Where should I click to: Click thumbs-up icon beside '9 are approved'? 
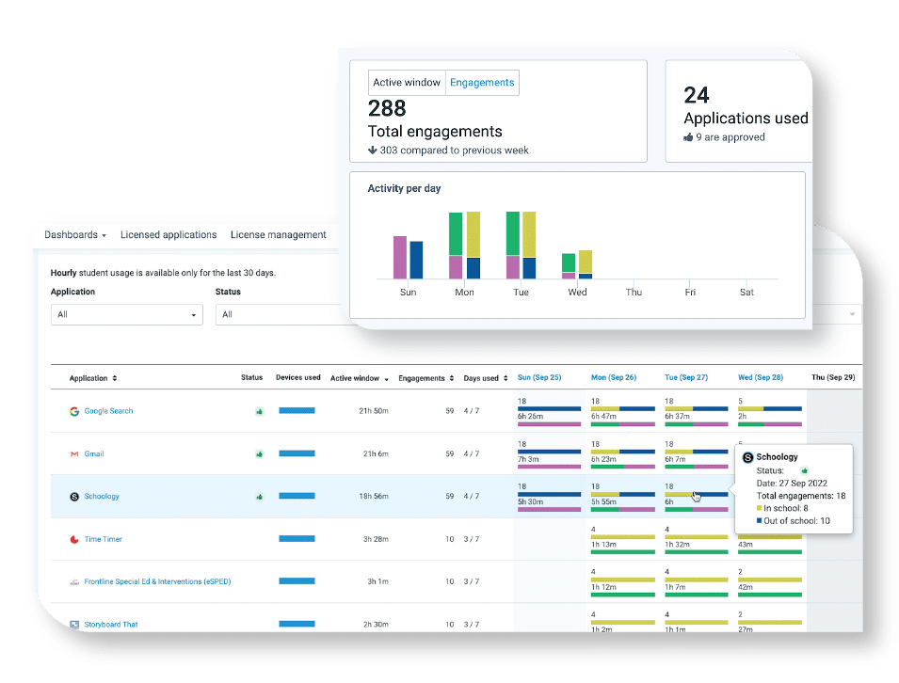click(688, 137)
